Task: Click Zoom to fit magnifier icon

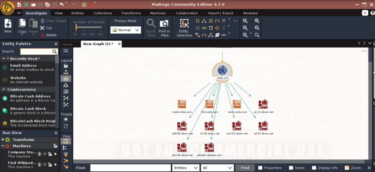Action: [x=245, y=21]
